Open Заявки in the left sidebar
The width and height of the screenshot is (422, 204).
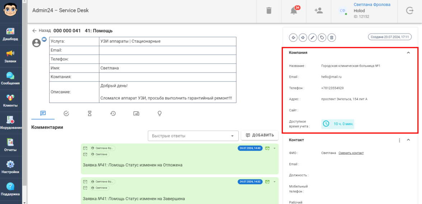tap(10, 56)
